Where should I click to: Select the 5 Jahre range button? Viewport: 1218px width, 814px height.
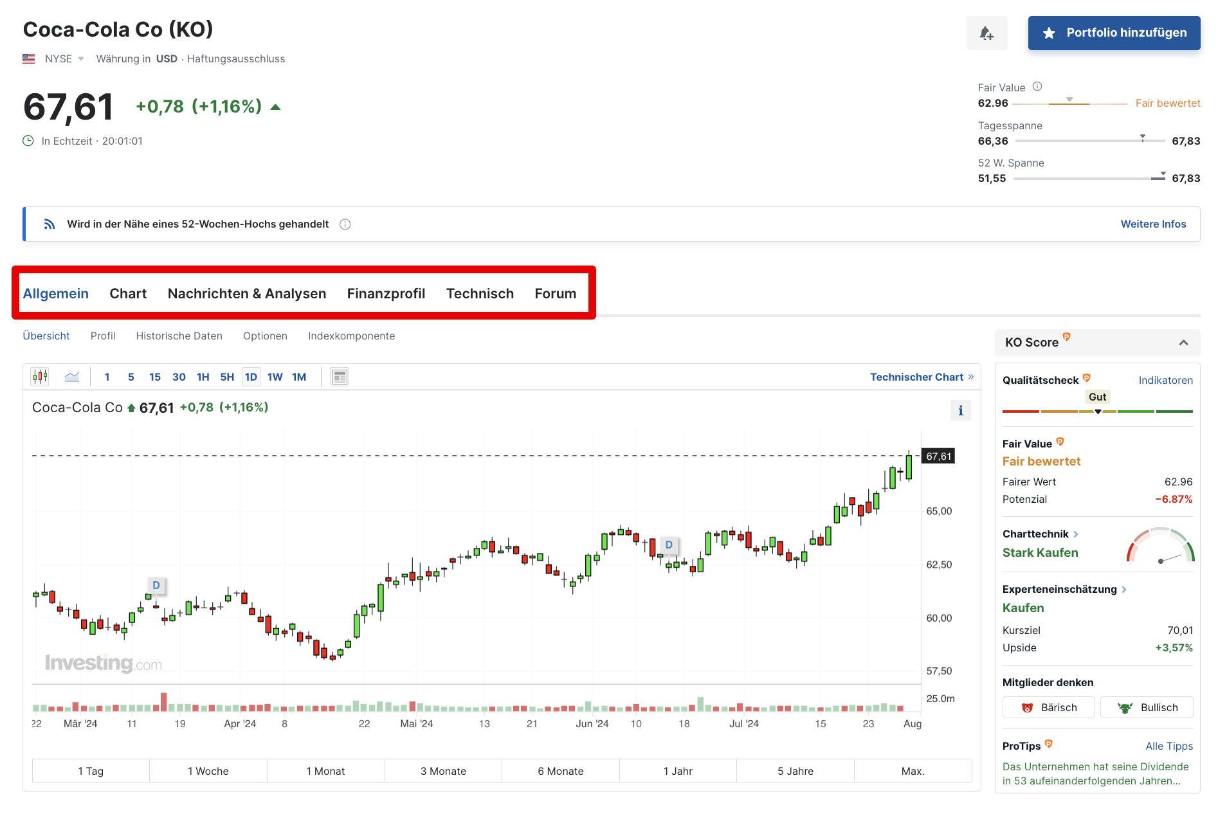(x=795, y=771)
